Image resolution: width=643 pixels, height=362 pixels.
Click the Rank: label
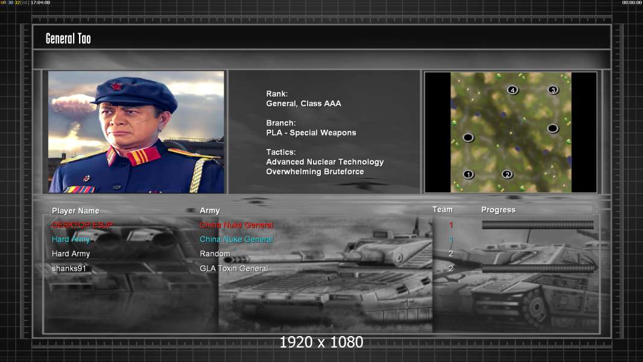click(277, 94)
